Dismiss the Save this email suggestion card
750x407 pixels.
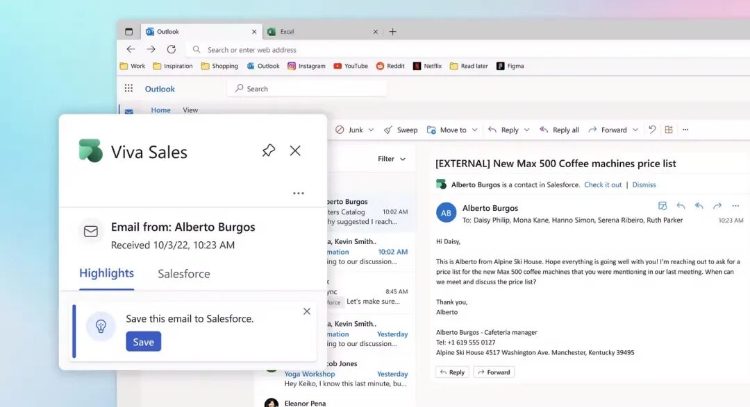[307, 311]
